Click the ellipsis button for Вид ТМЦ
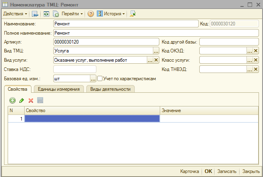This screenshot has height=177, width=263. click(x=156, y=51)
